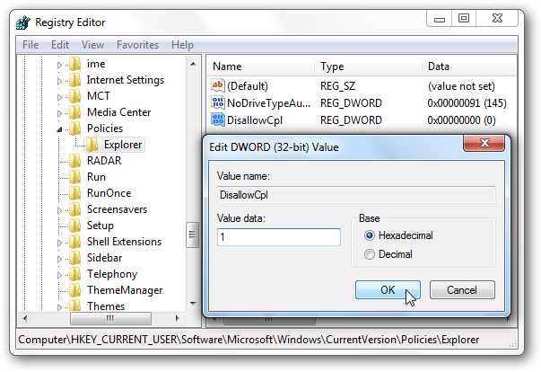Click the Value data input field

[x=279, y=237]
